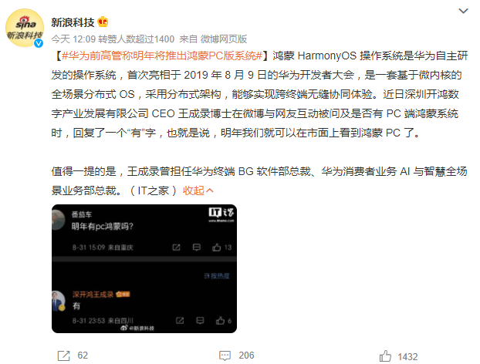
Task: Click the IT之家 logo in image
Action: pos(221,214)
